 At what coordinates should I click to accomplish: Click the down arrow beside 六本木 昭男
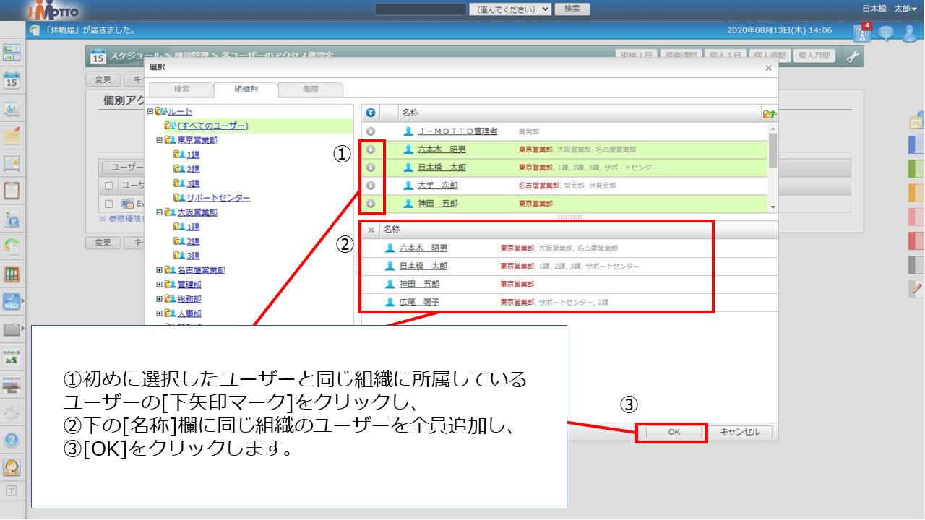[371, 149]
